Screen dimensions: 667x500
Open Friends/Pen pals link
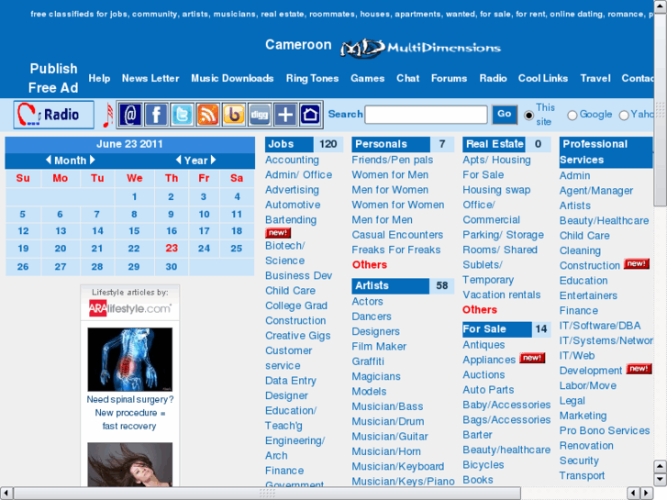click(x=392, y=160)
